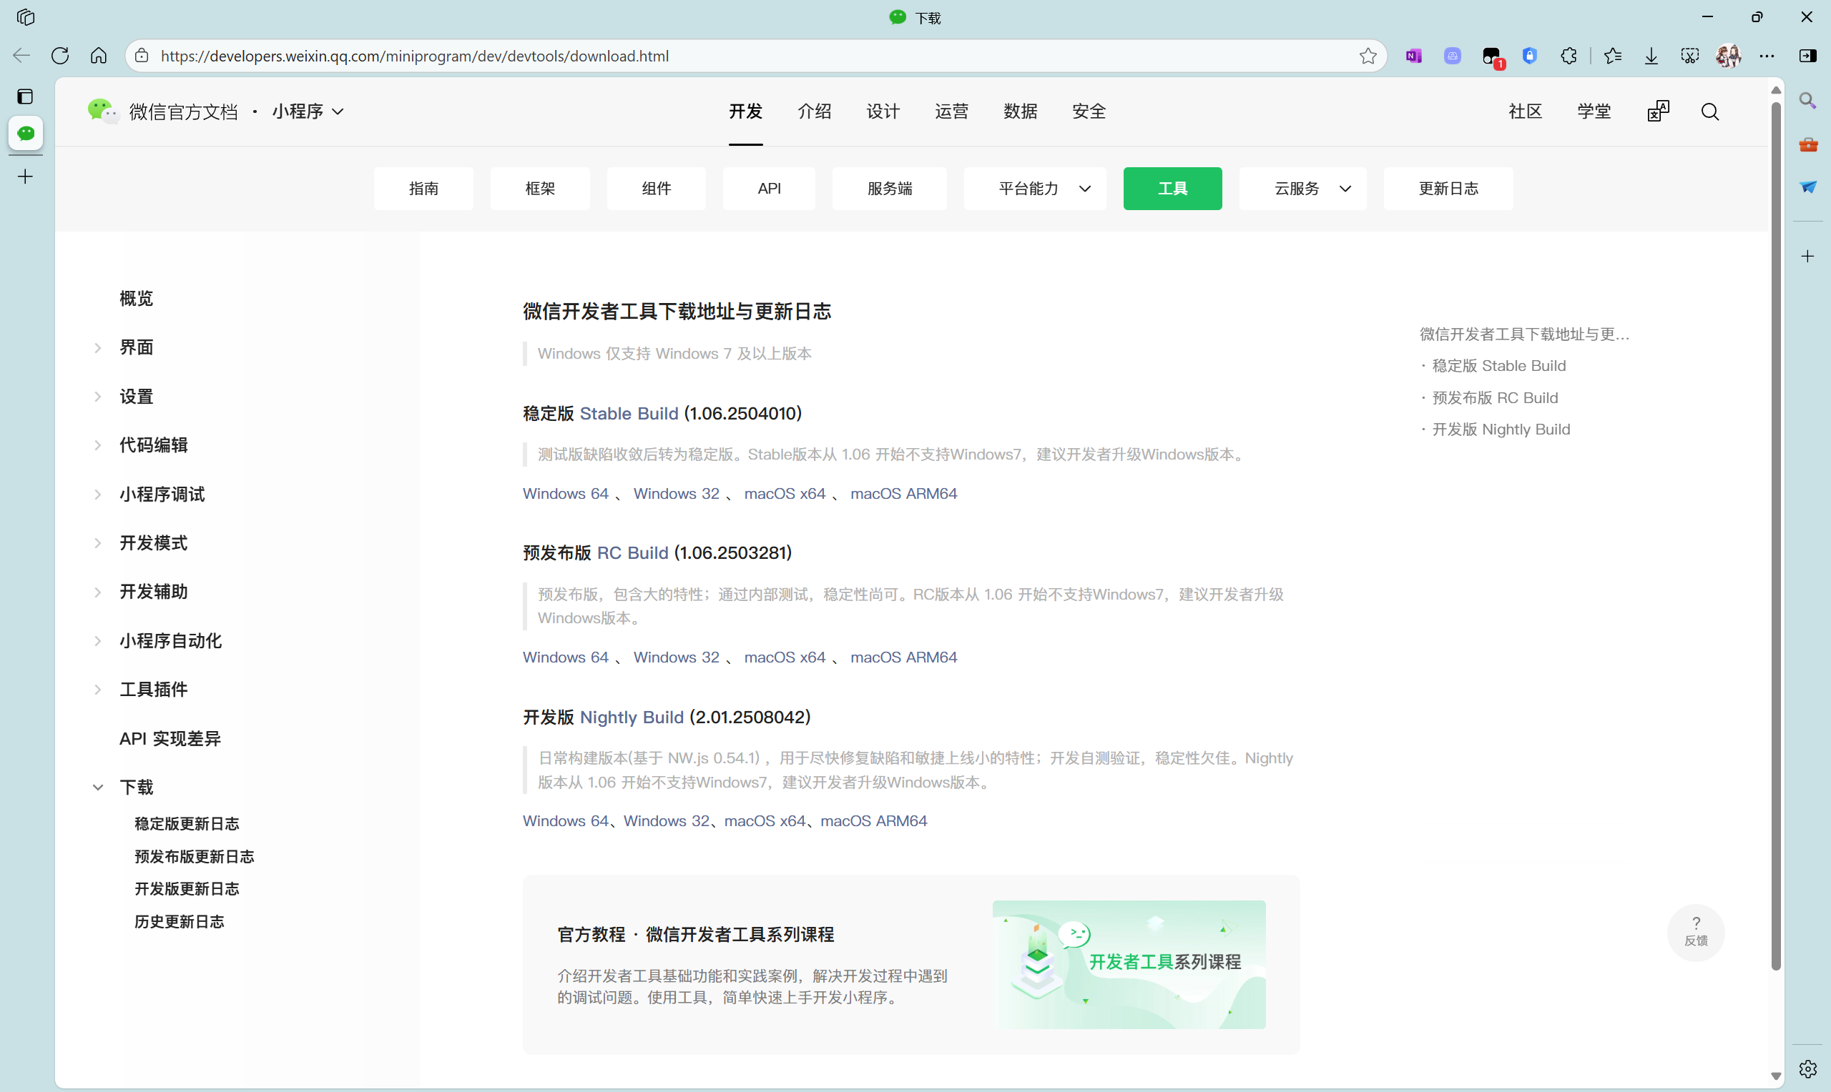Open the 开发者工具系列课程 banner image
Screen dimensions: 1831x1092
click(1129, 965)
